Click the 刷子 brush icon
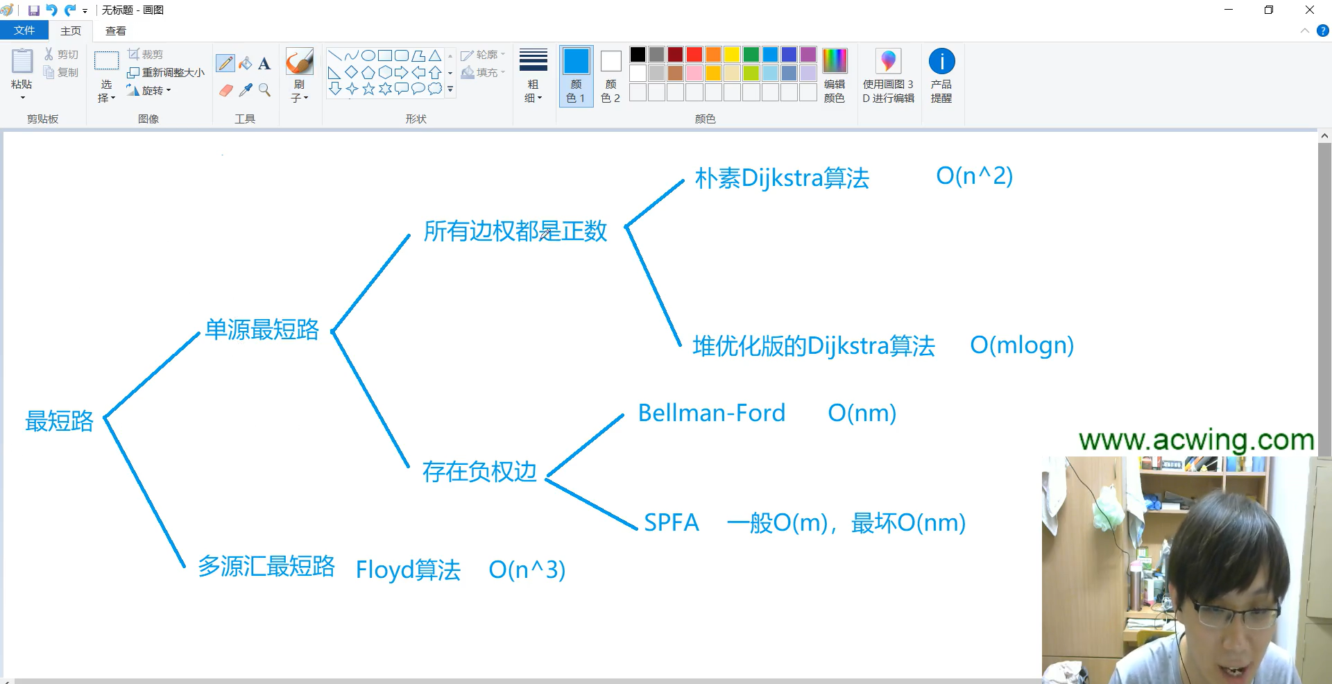The width and height of the screenshot is (1332, 684). [x=300, y=61]
